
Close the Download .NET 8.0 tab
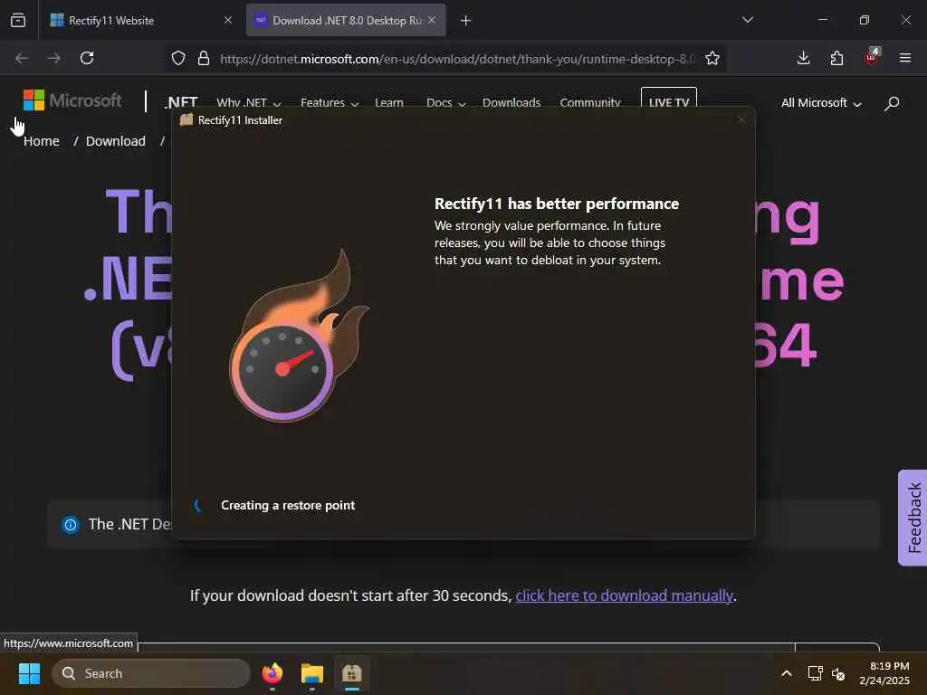432,20
